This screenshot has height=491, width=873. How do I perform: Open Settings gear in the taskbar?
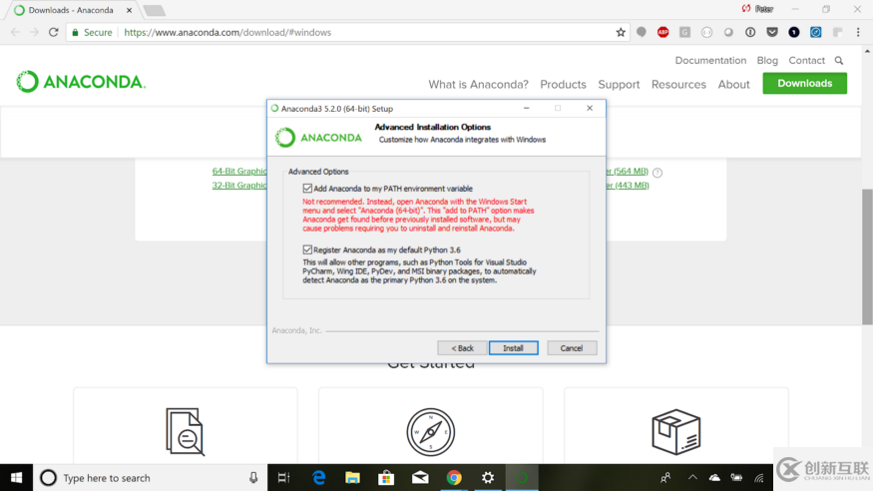(488, 478)
